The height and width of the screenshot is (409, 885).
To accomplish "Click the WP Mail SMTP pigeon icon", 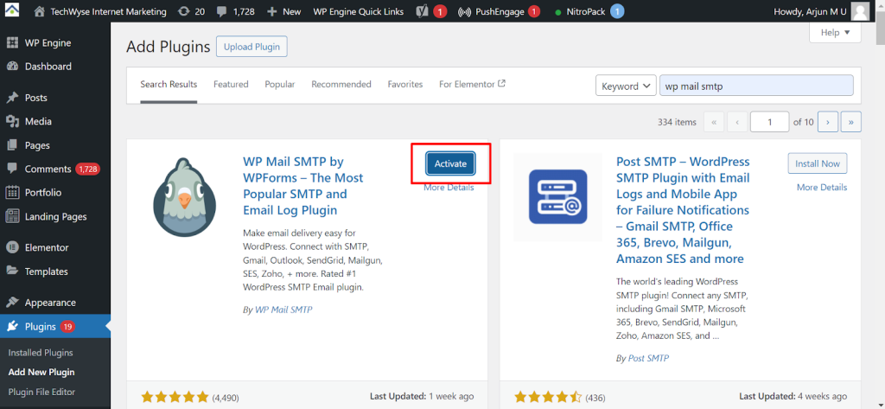I will 183,198.
